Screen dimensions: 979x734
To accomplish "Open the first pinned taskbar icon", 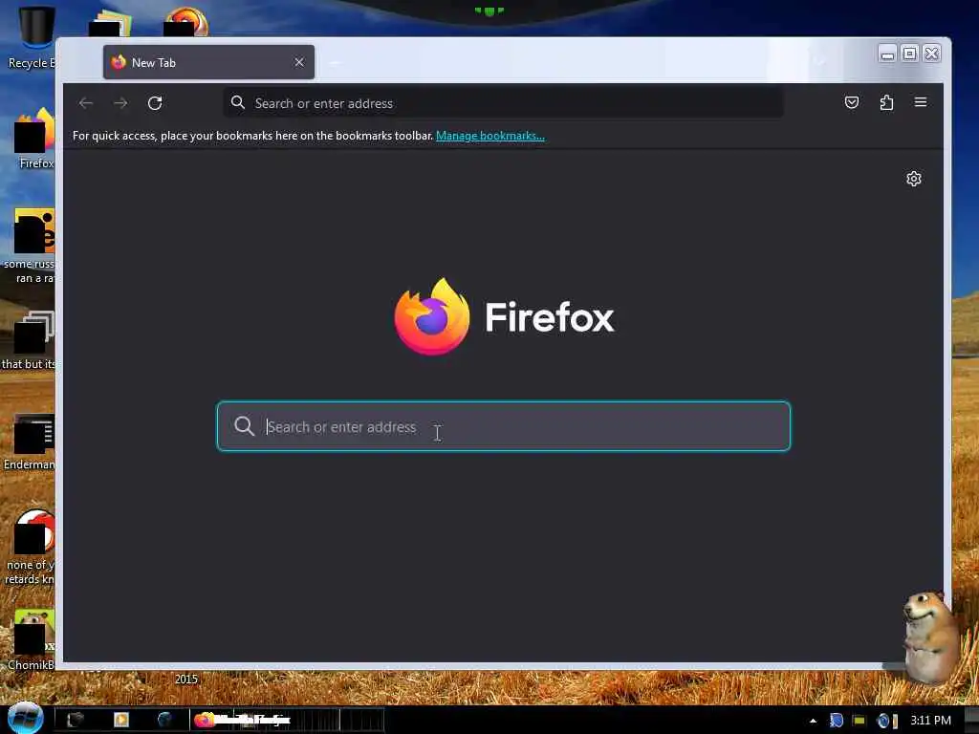I will [x=76, y=720].
